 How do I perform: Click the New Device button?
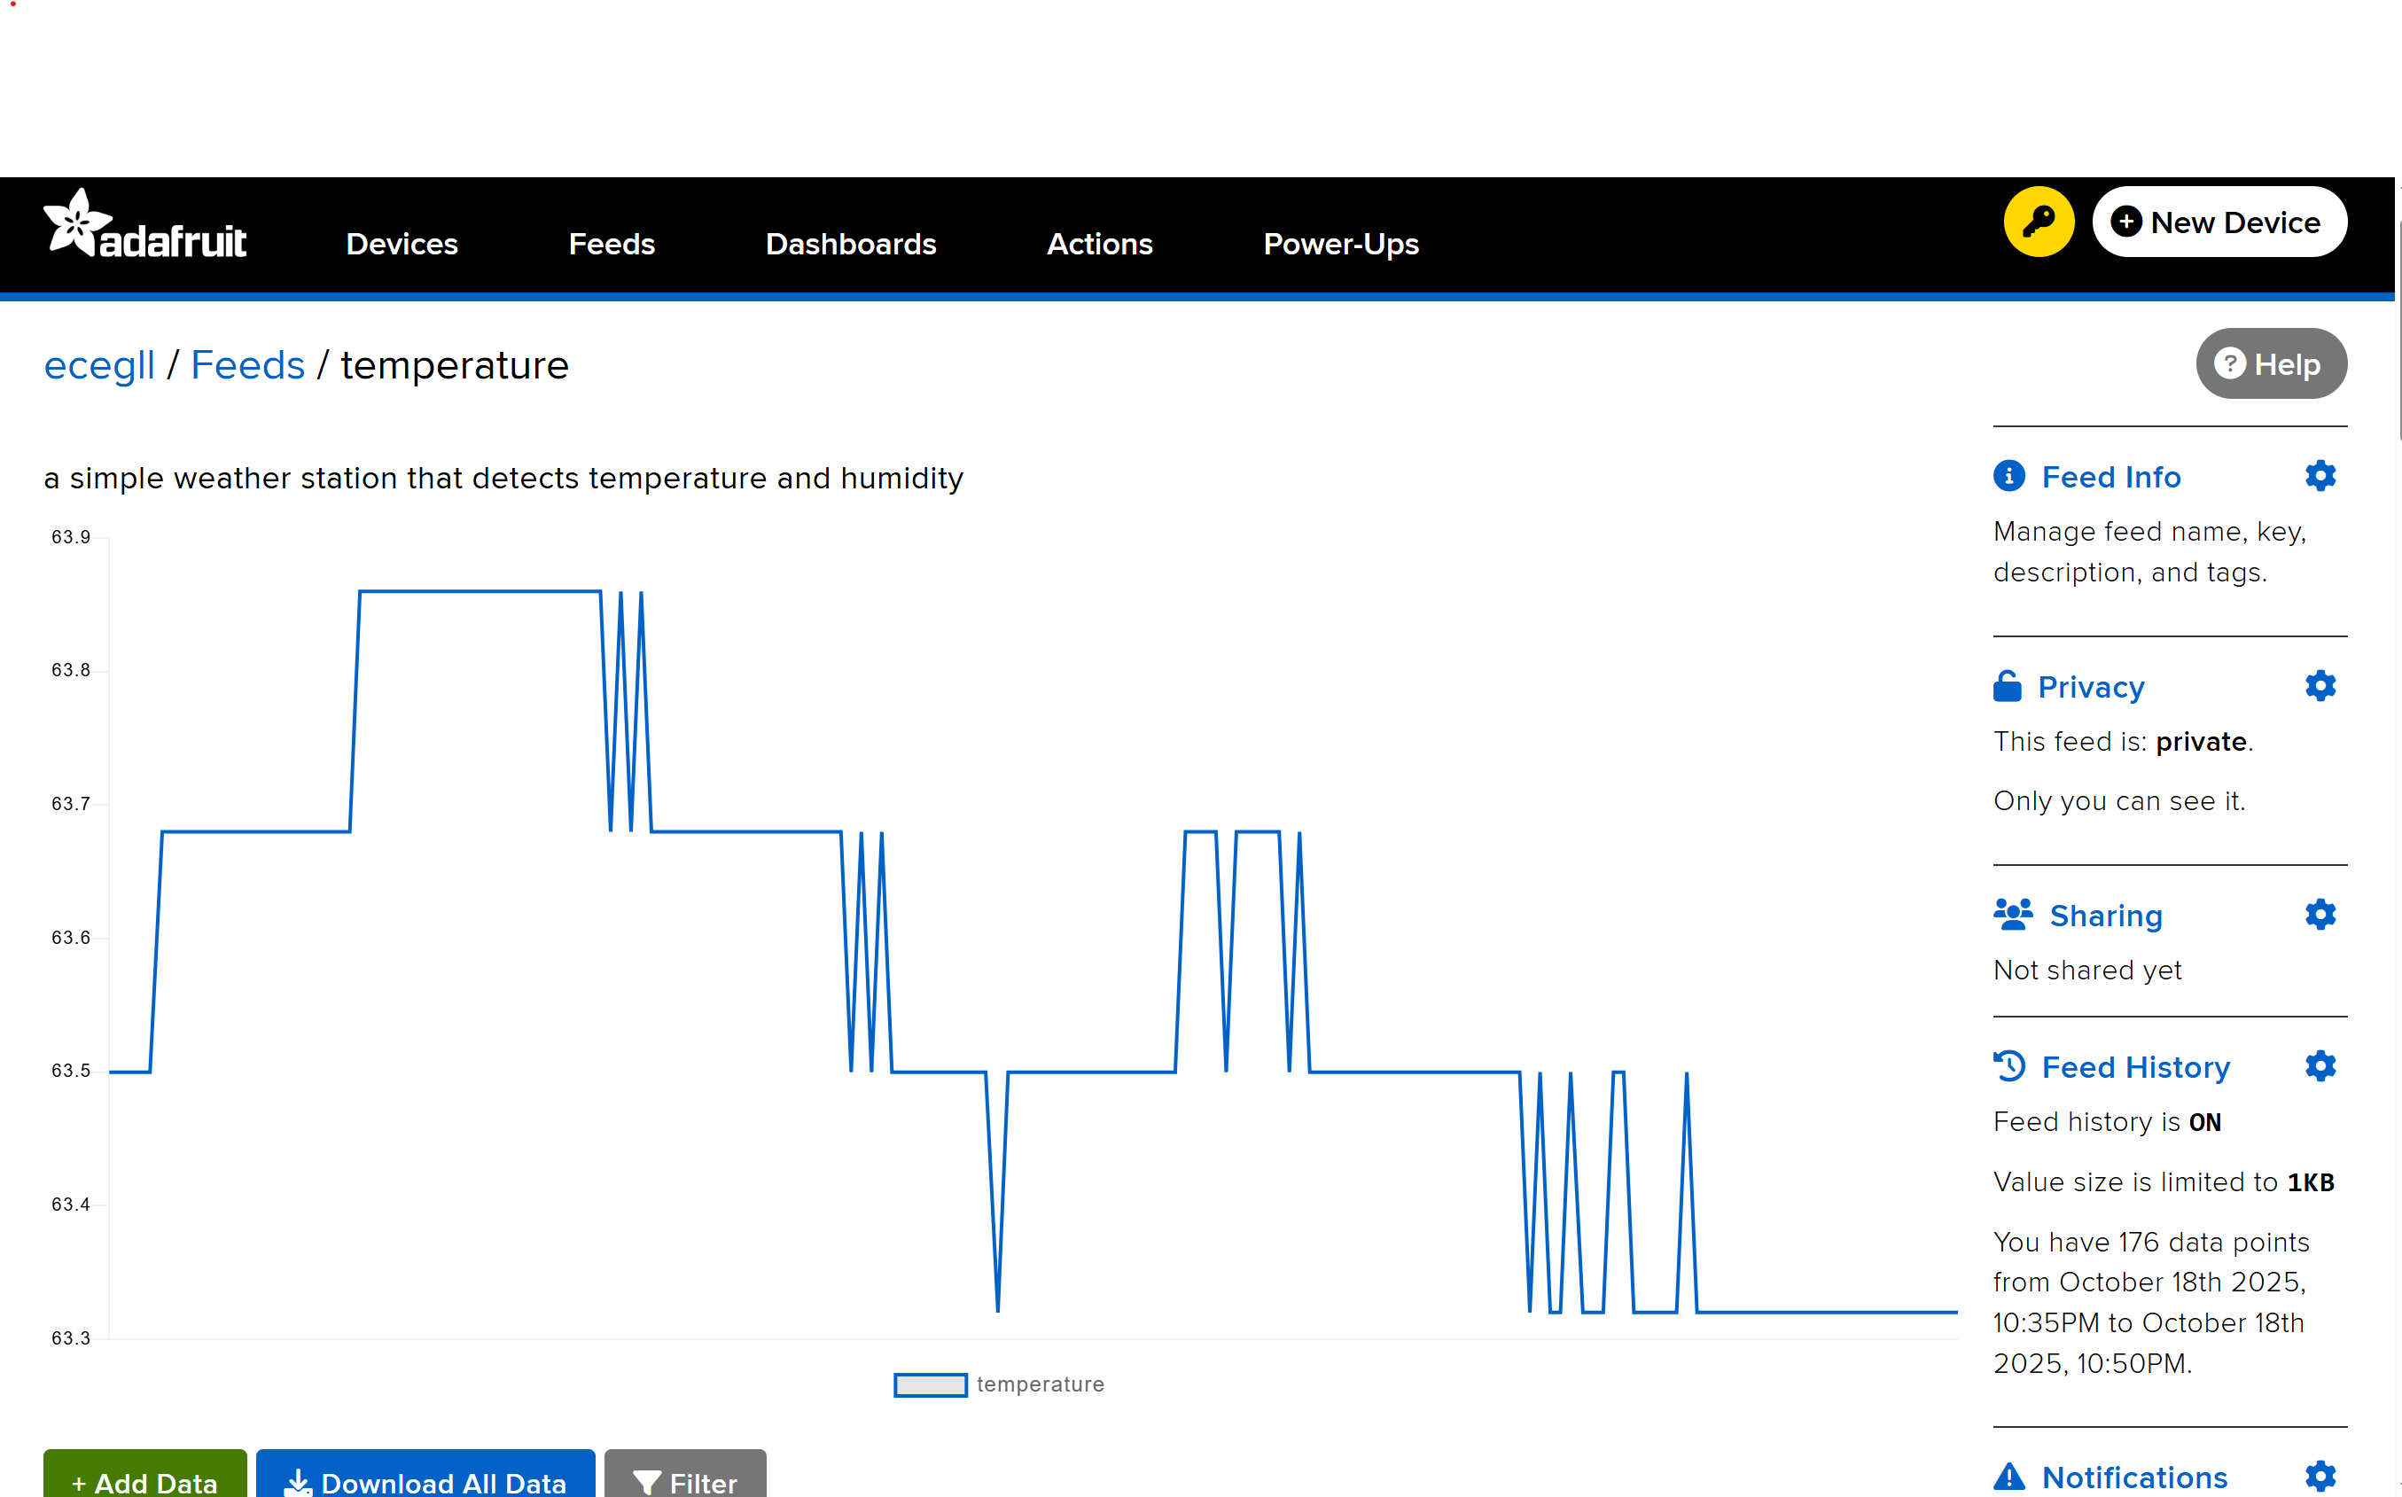coord(2218,222)
